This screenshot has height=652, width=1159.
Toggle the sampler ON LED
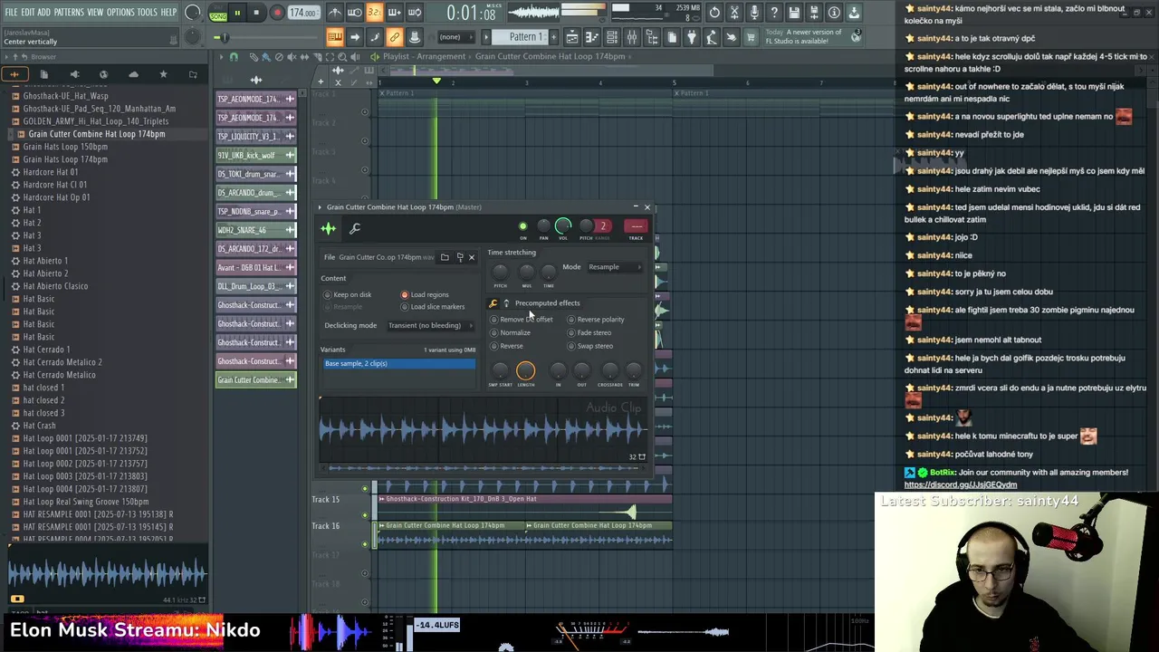(522, 226)
